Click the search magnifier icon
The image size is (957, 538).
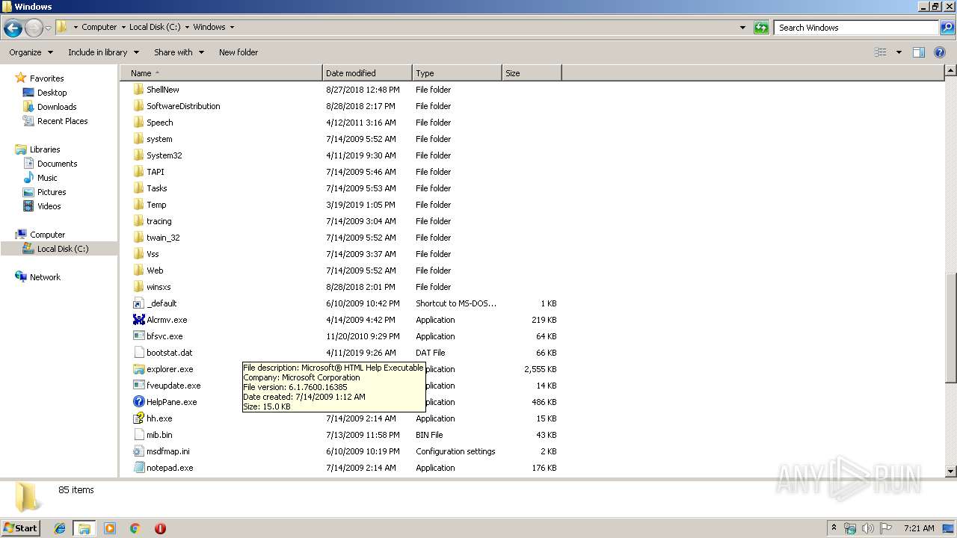click(947, 28)
